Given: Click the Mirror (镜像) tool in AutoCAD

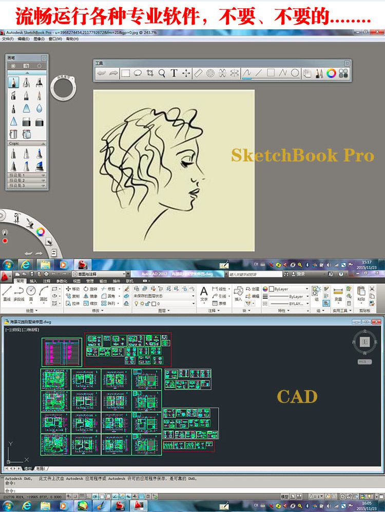Looking at the screenshot, I should [90, 296].
